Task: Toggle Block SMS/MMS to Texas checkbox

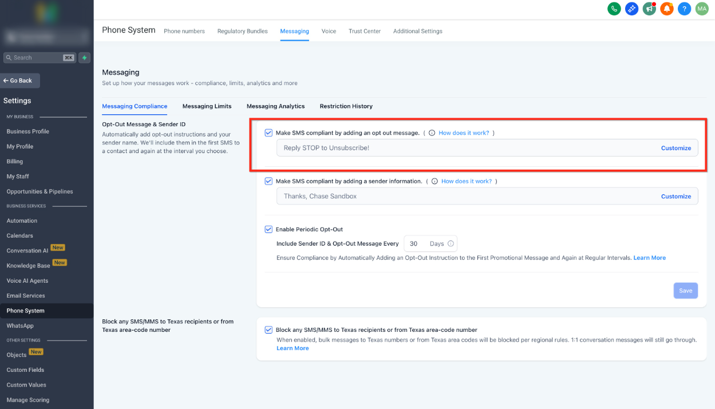Action: (268, 330)
